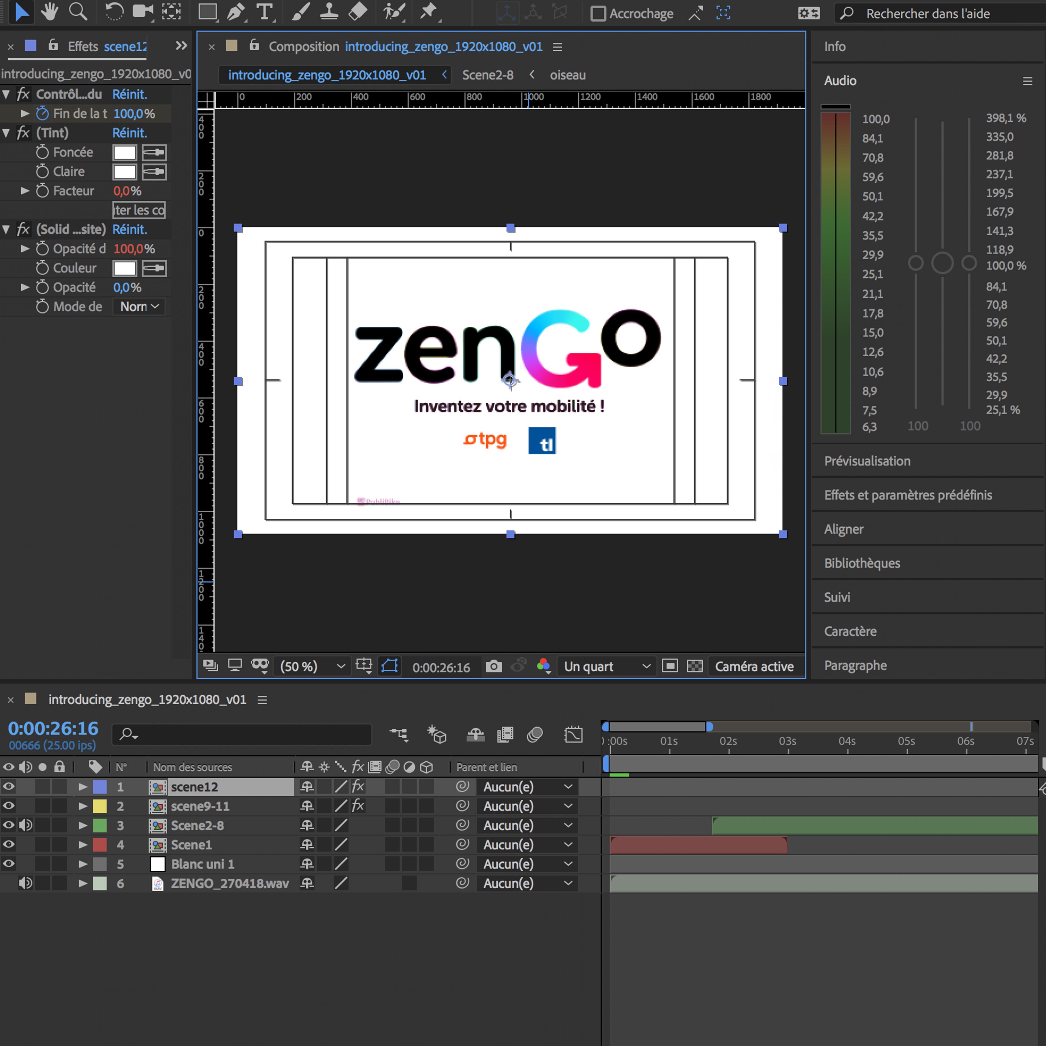This screenshot has height=1046, width=1046.
Task: Open the Un quart resolution dropdown
Action: [x=606, y=667]
